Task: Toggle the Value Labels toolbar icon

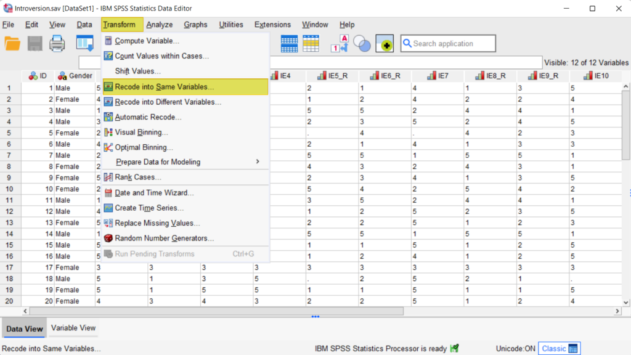Action: 340,44
